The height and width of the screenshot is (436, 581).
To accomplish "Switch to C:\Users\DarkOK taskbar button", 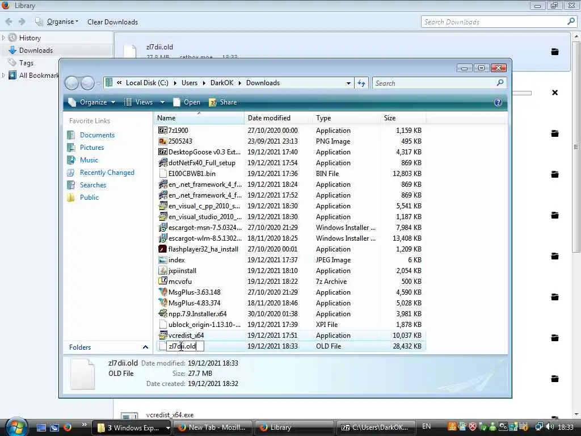I will point(375,427).
